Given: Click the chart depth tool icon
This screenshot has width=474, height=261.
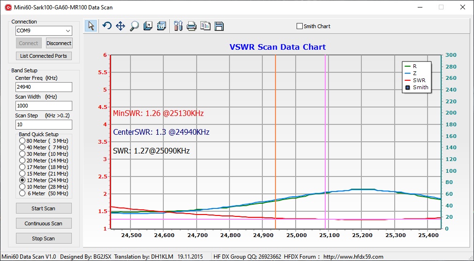Looking at the screenshot, I should coord(148,26).
